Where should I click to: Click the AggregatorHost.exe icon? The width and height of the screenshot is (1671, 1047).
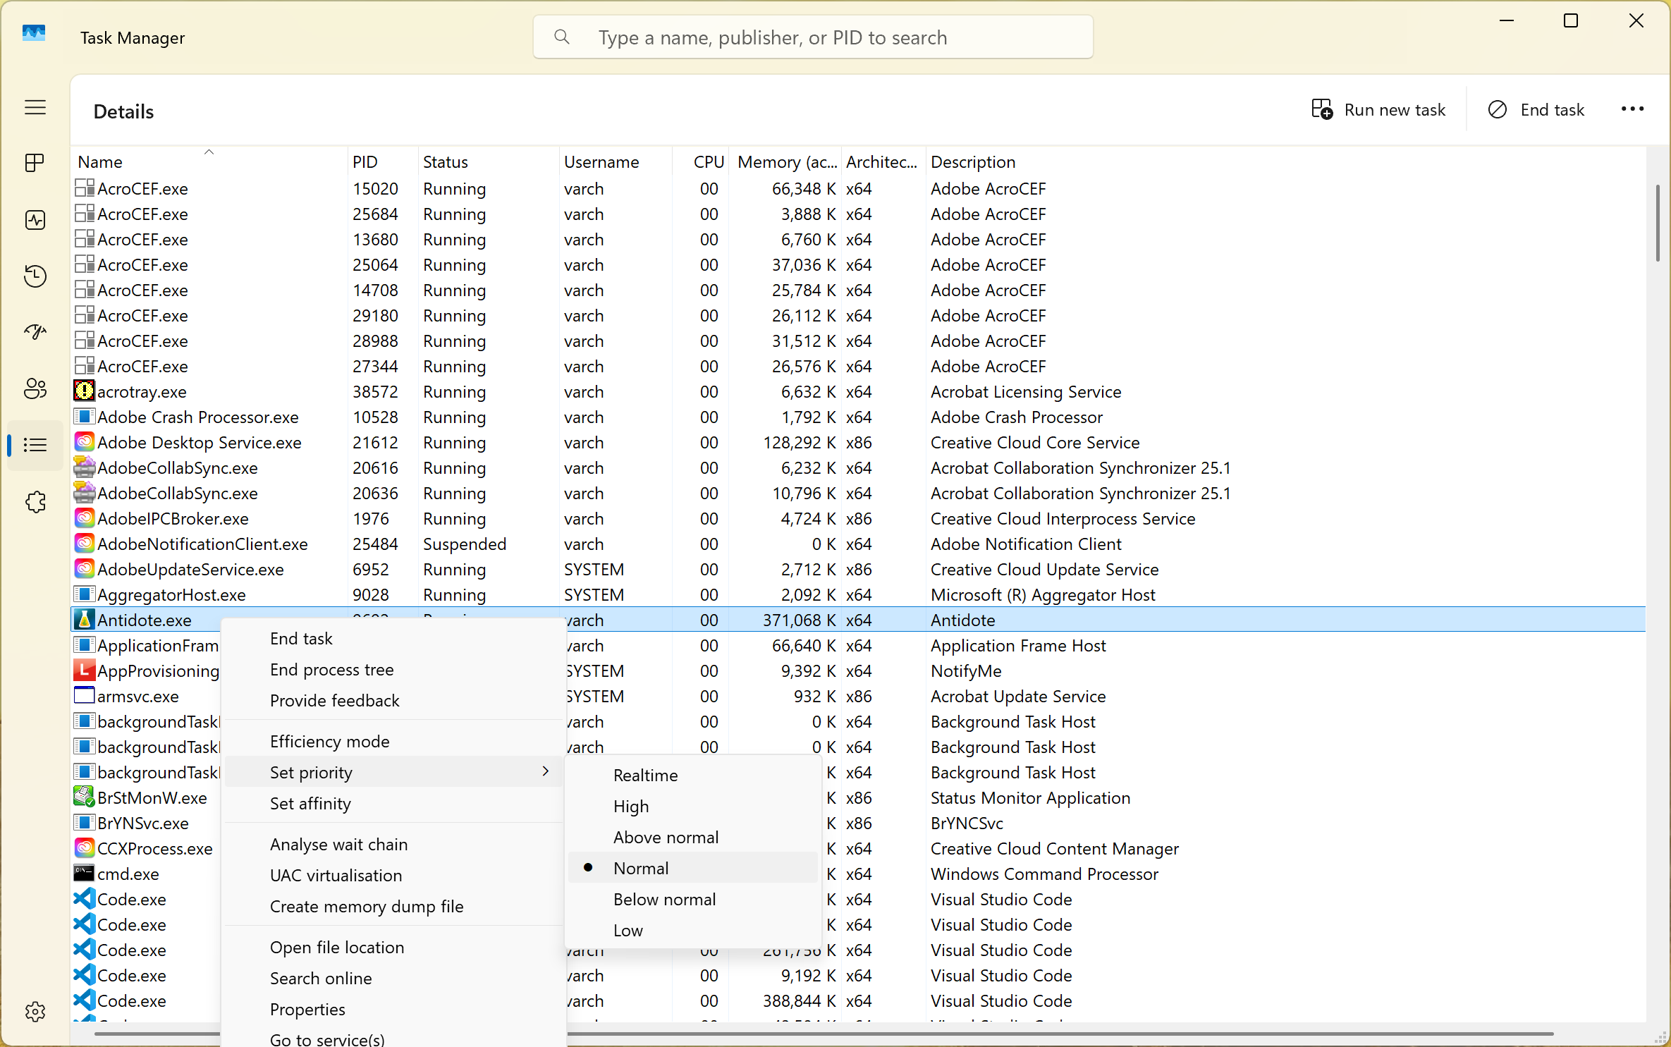coord(84,594)
